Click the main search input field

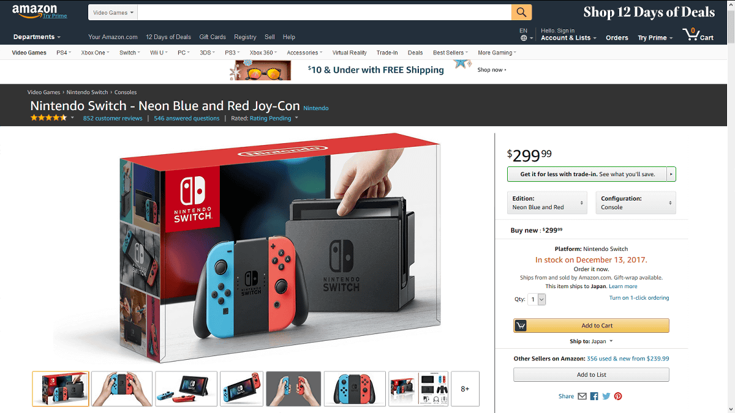(x=325, y=12)
